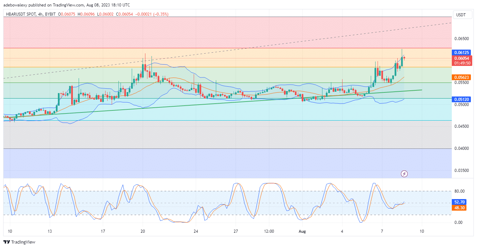Image resolution: width=477 pixels, height=248 pixels.
Task: Click the 80.00 oscillator axis label
Action: coord(459,191)
